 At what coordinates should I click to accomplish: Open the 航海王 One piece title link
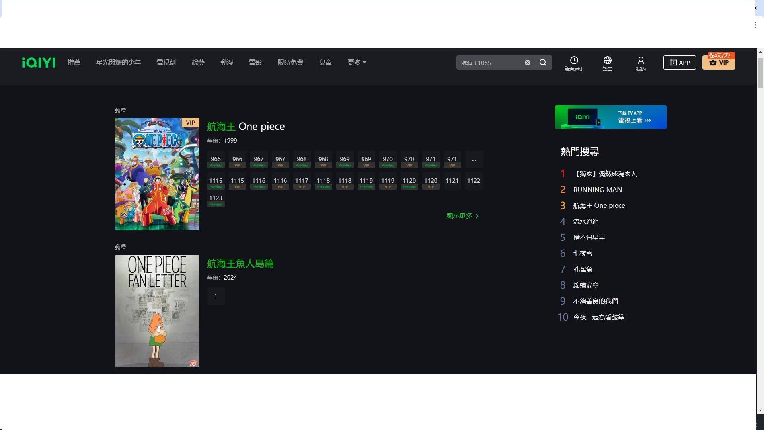pos(246,127)
